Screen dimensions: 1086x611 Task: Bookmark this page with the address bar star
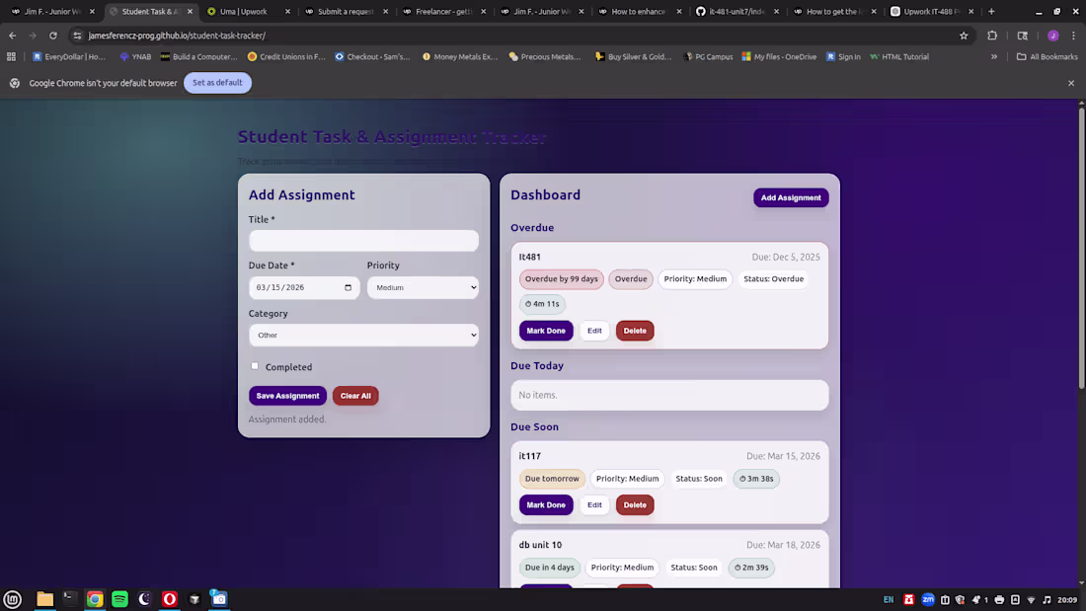click(964, 34)
